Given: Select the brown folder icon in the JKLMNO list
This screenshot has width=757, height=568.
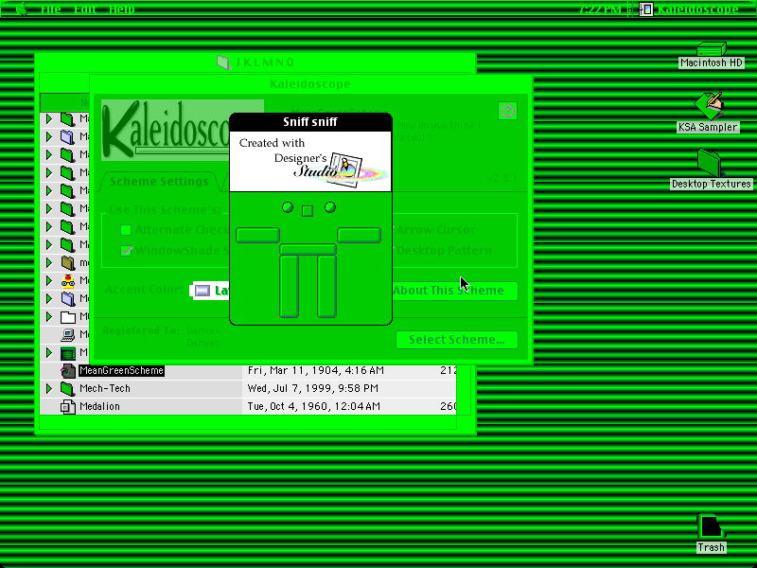Looking at the screenshot, I should [x=67, y=263].
